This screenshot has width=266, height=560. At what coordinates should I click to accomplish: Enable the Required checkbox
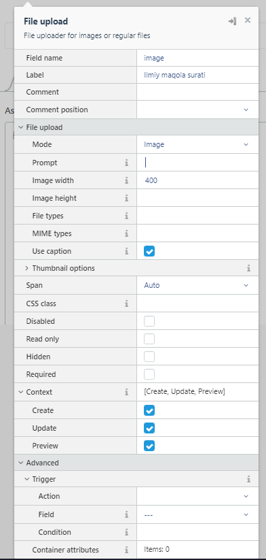pyautogui.click(x=149, y=374)
